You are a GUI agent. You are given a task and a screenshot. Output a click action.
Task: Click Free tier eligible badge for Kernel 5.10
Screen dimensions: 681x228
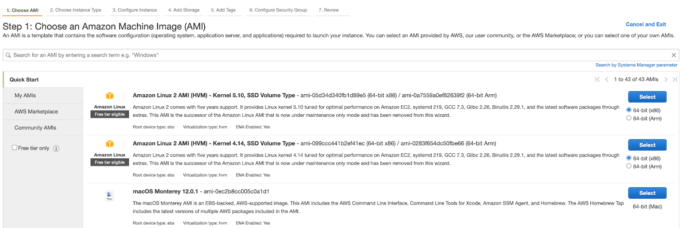(110, 114)
